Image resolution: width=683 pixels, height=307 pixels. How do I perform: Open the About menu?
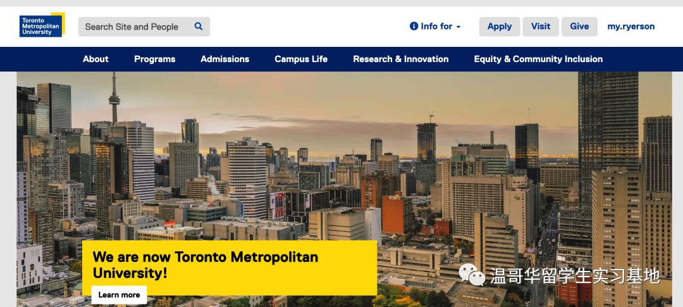[96, 59]
